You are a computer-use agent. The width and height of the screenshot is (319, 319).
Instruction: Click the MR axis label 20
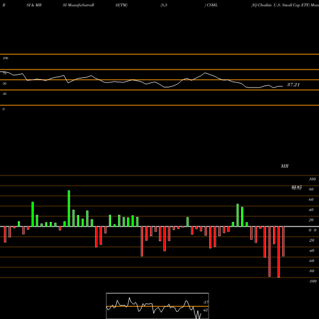coord(311,220)
